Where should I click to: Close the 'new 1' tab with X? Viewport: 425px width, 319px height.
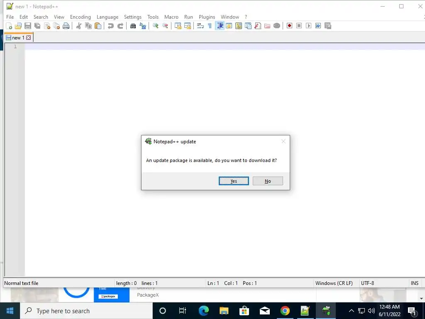(x=29, y=38)
